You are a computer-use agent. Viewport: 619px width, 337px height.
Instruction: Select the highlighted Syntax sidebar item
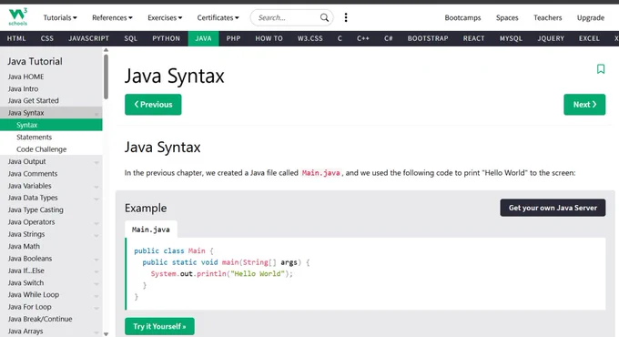(51, 125)
